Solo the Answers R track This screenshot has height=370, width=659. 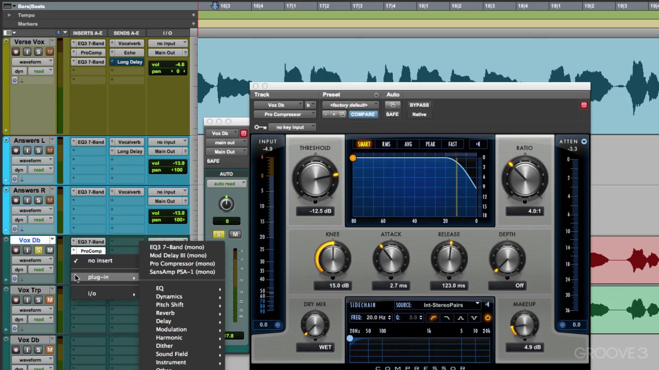pyautogui.click(x=38, y=200)
